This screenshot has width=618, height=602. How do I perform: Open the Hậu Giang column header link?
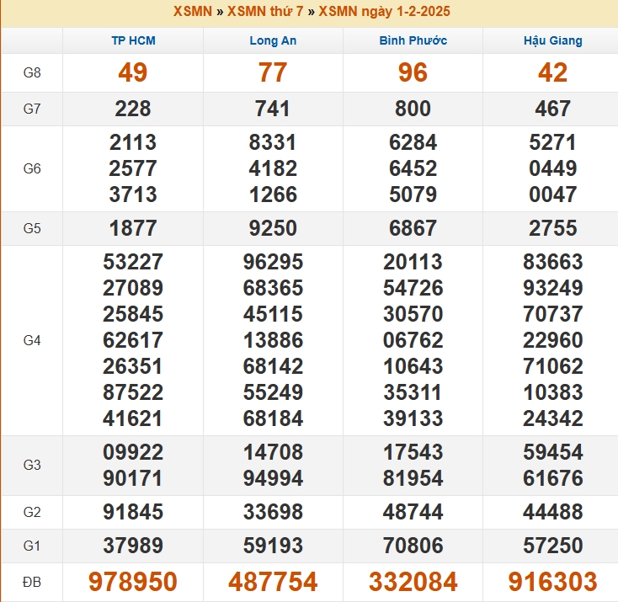(x=552, y=40)
